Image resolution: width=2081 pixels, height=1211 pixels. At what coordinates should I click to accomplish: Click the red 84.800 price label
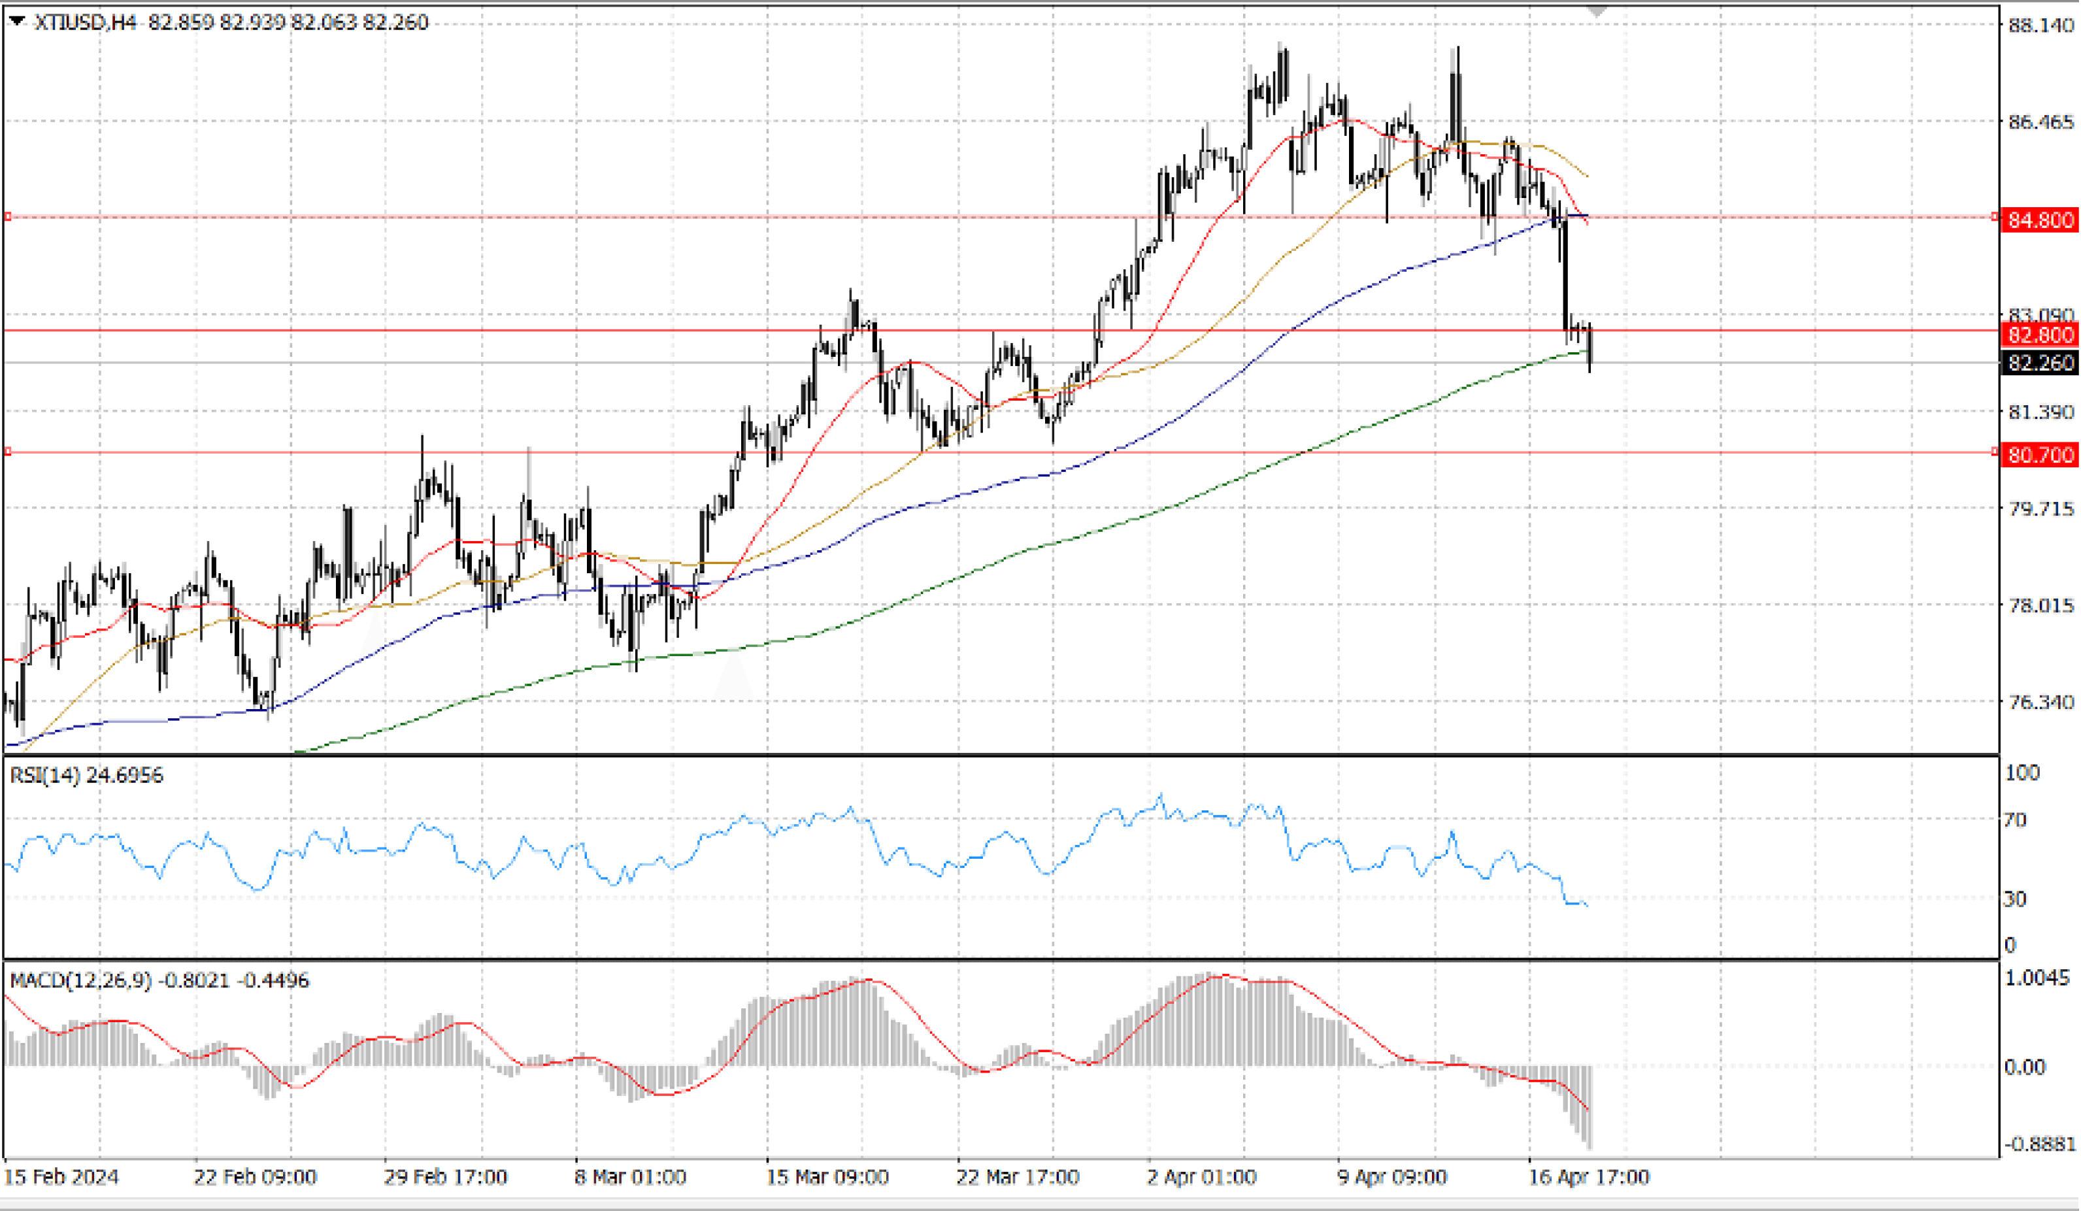coord(2040,220)
